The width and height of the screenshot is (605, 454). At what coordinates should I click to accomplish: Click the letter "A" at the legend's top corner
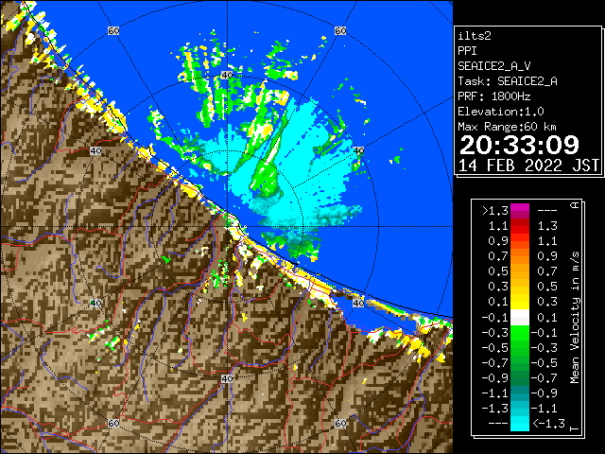[575, 205]
